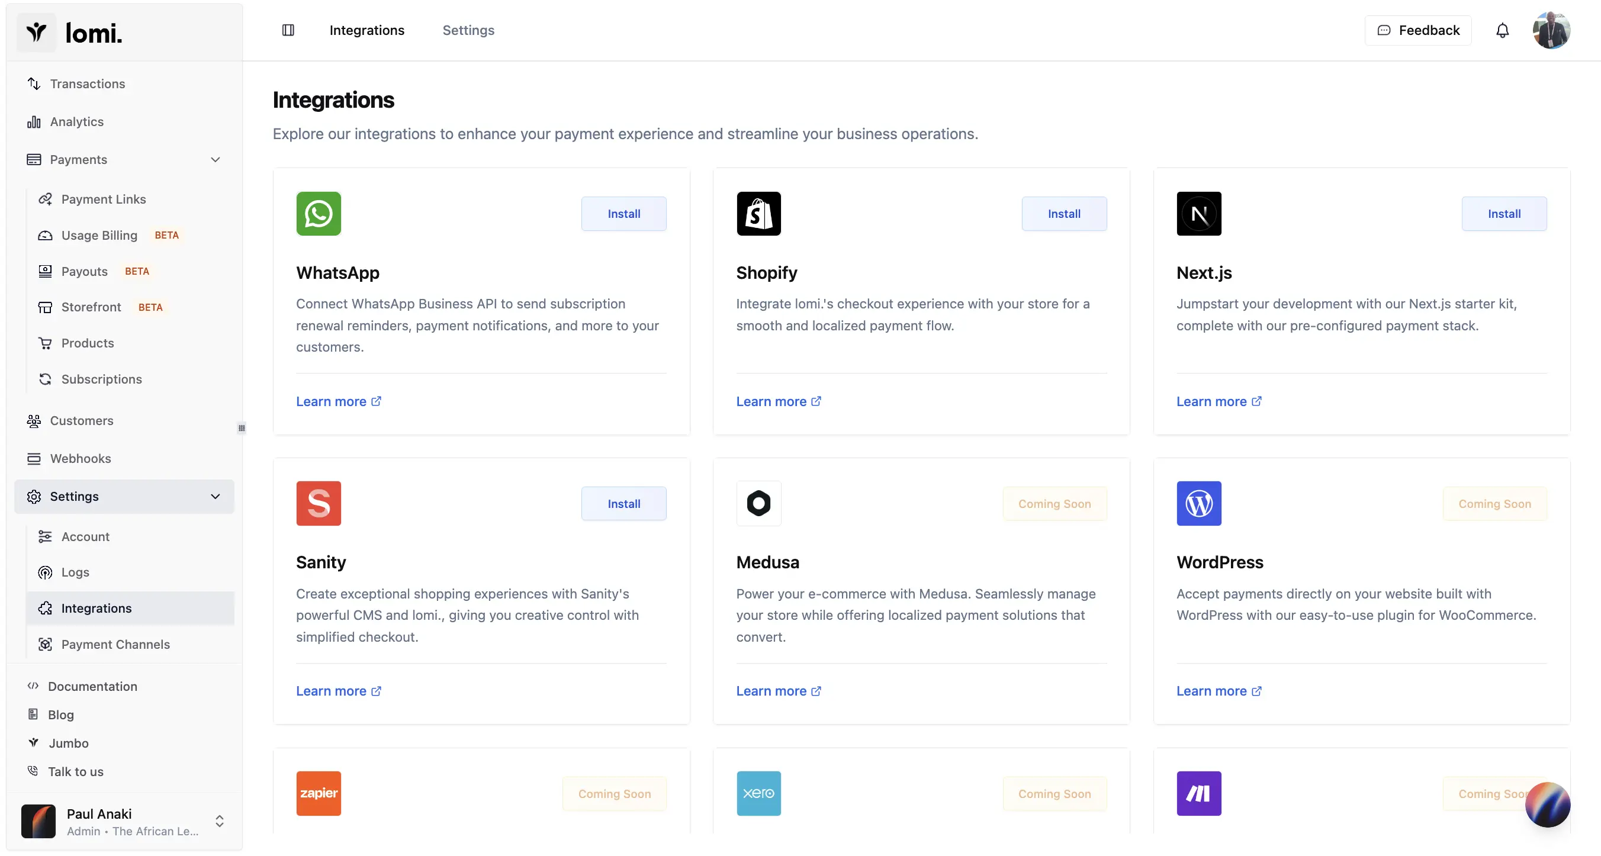Switch to the Integrations header tab
1601x856 pixels.
(x=367, y=30)
